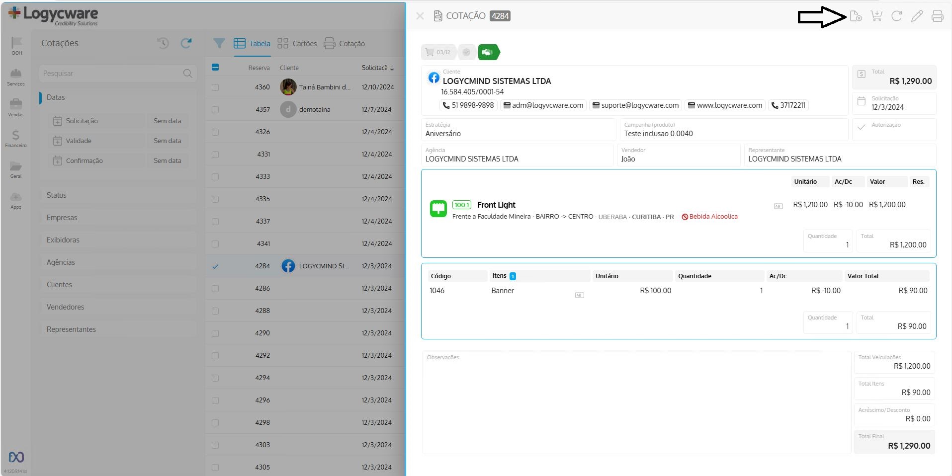Image resolution: width=952 pixels, height=476 pixels.
Task: Select the table row for demotaina
Action: pyautogui.click(x=305, y=109)
